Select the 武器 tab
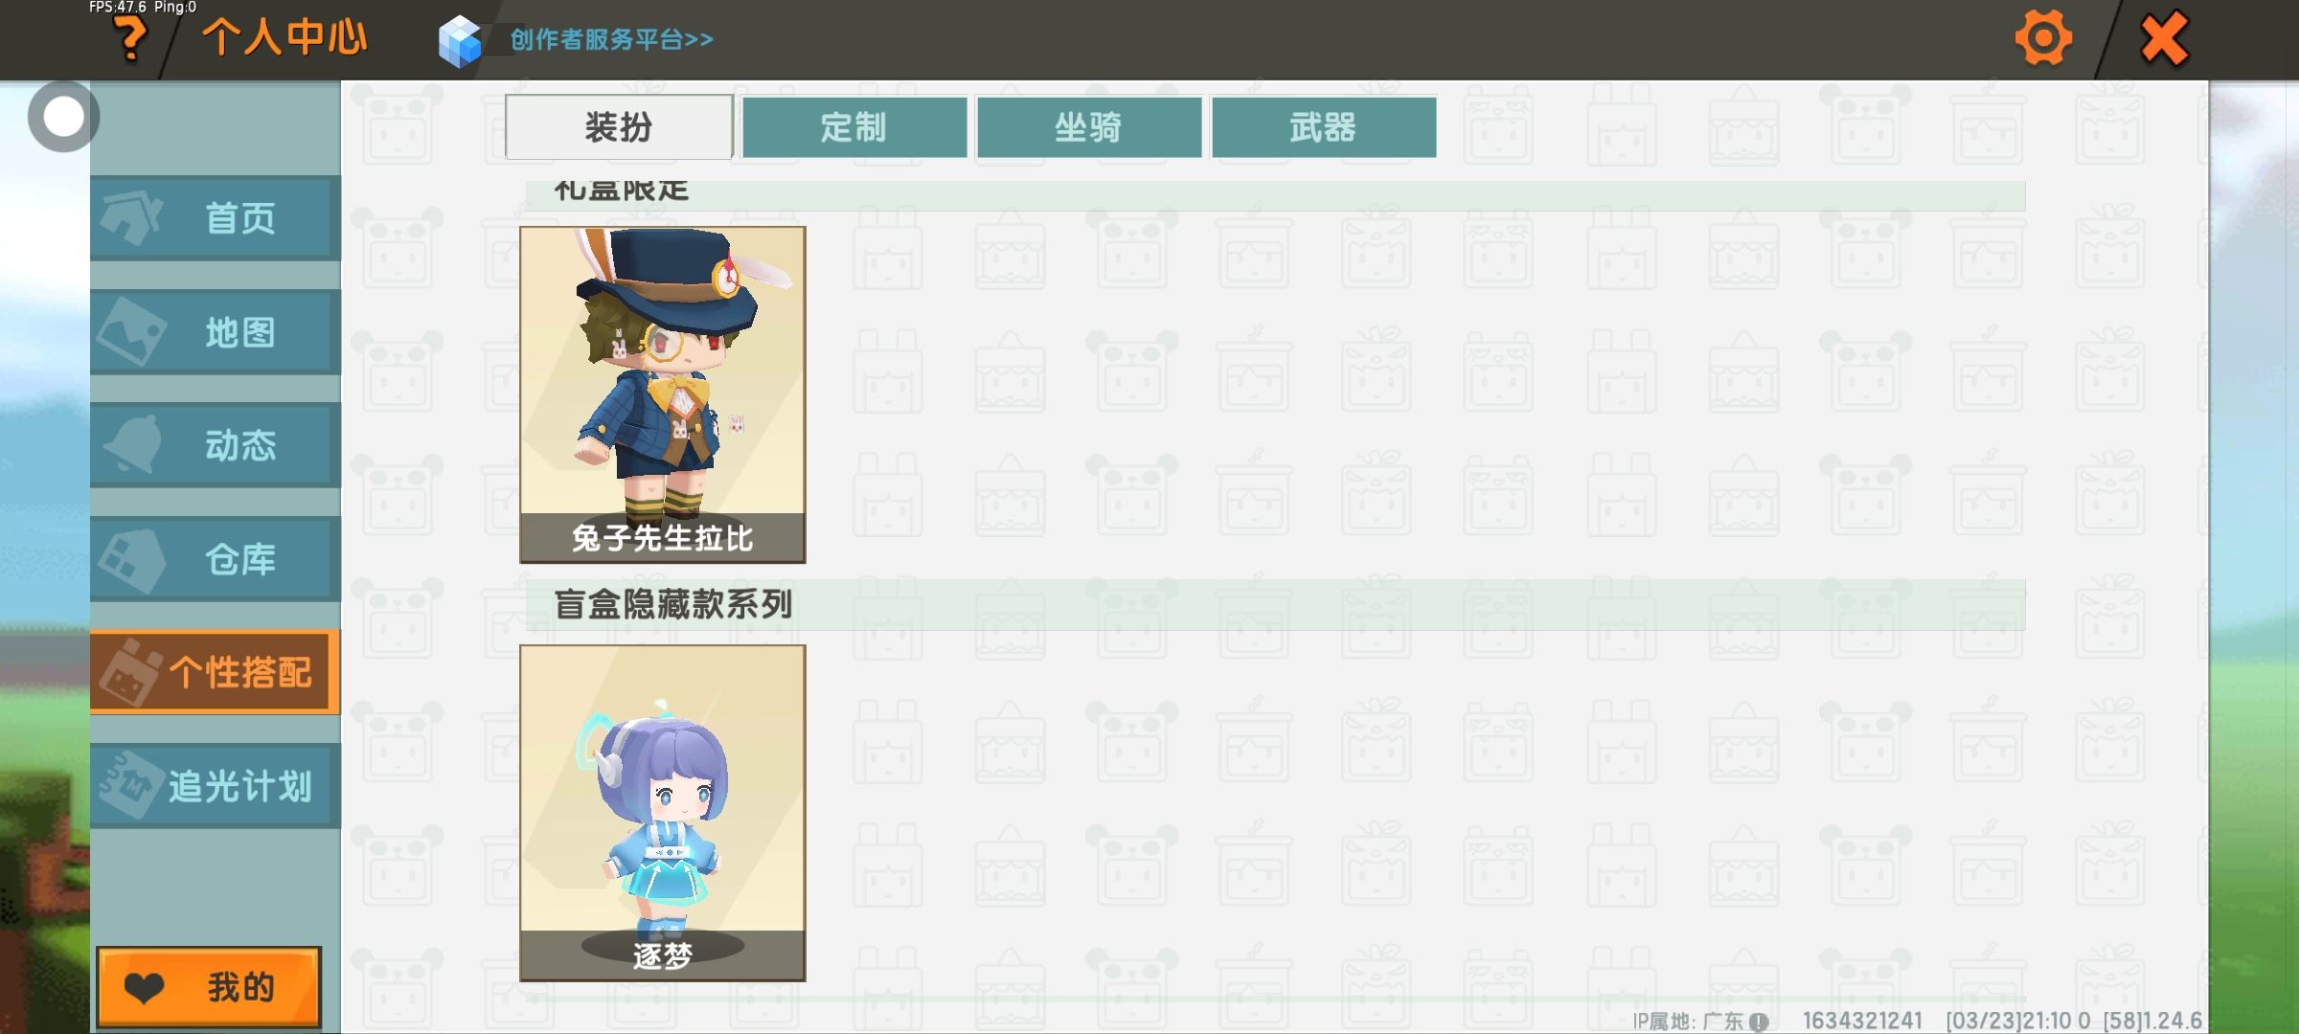 (1323, 126)
